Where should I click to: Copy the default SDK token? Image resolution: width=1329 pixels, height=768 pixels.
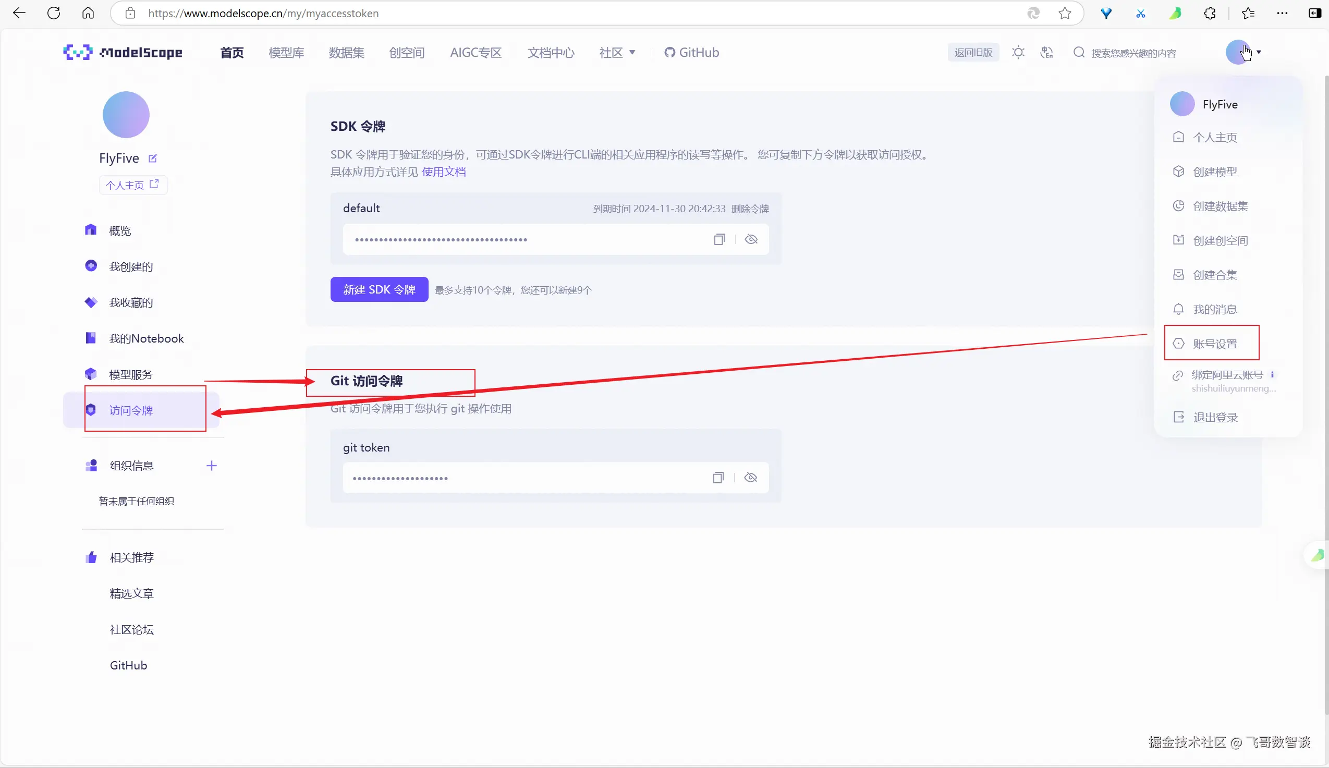719,239
